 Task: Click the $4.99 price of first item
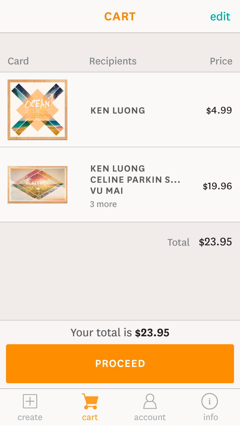[219, 111]
